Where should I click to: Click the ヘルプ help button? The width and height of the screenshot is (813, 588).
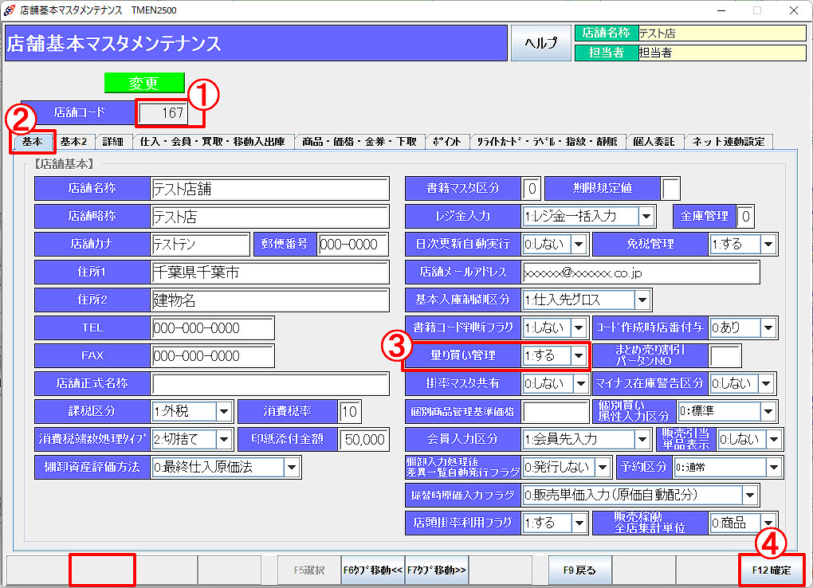tap(540, 43)
